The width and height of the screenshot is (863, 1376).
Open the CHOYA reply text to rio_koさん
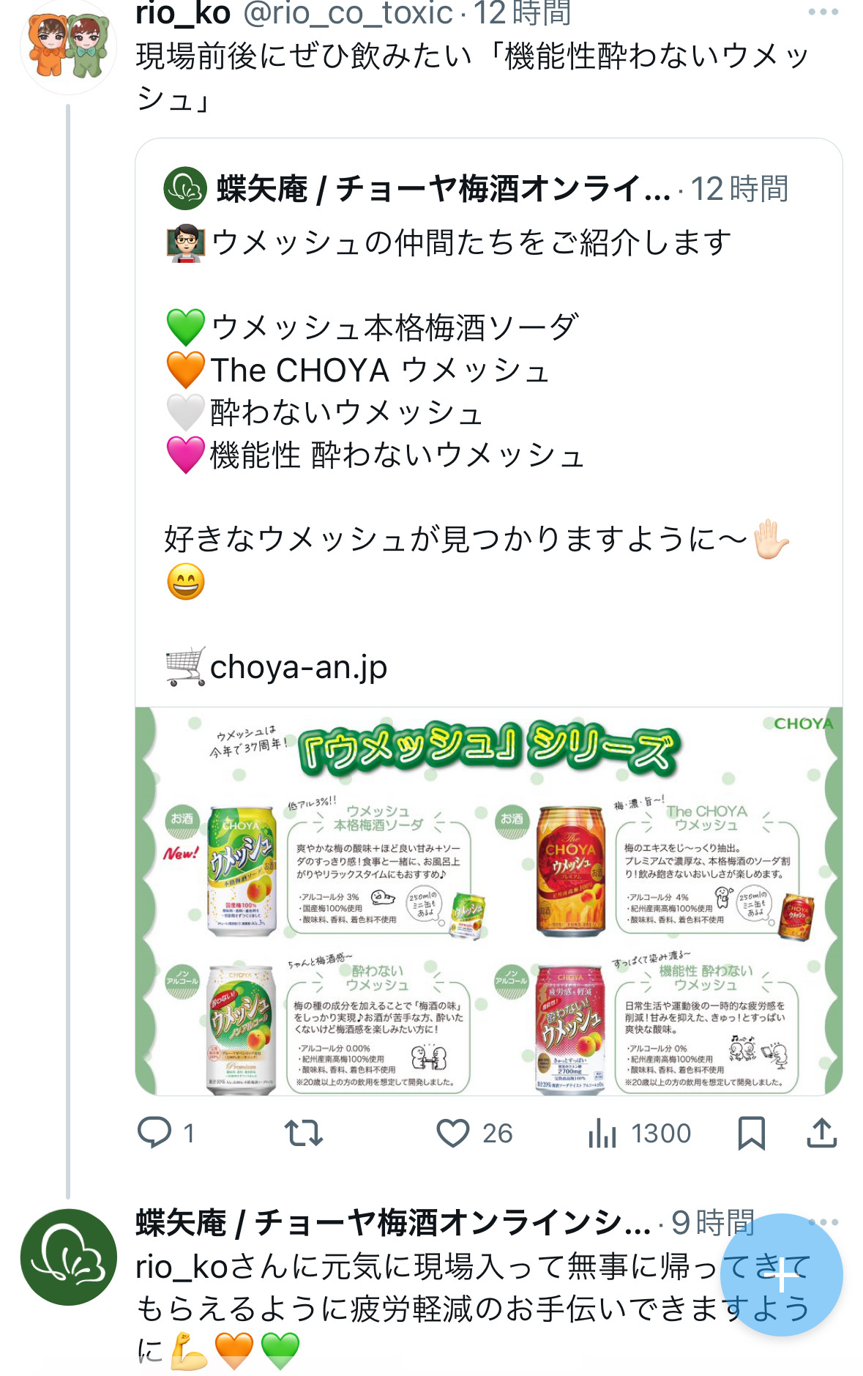pyautogui.click(x=473, y=1309)
